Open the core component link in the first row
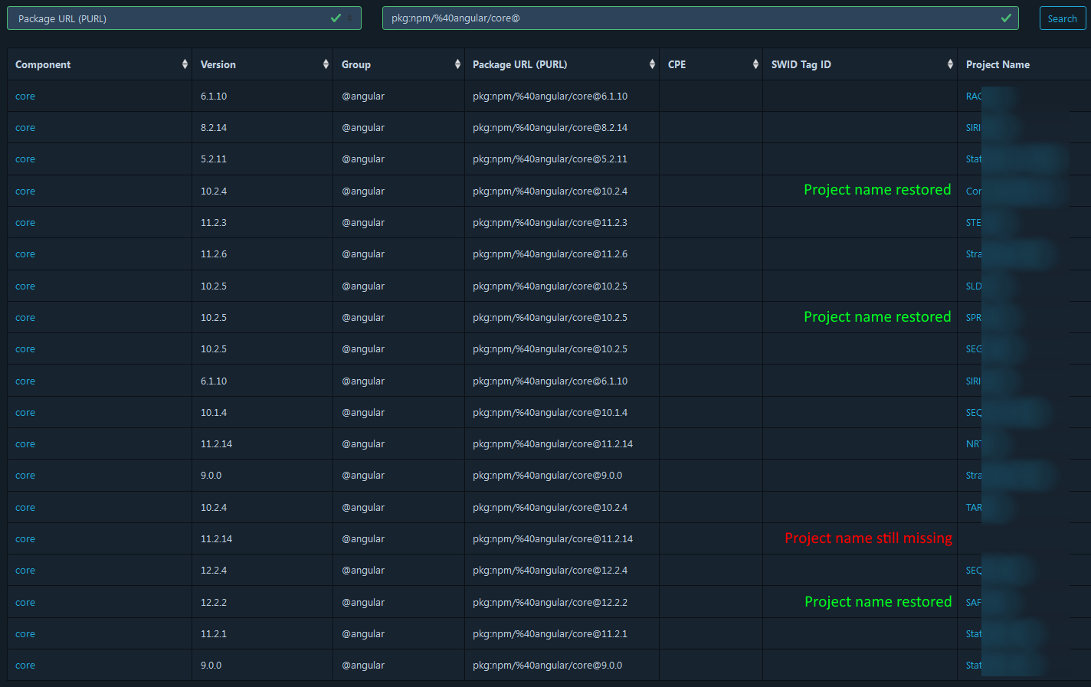Viewport: 1091px width, 687px height. [25, 96]
